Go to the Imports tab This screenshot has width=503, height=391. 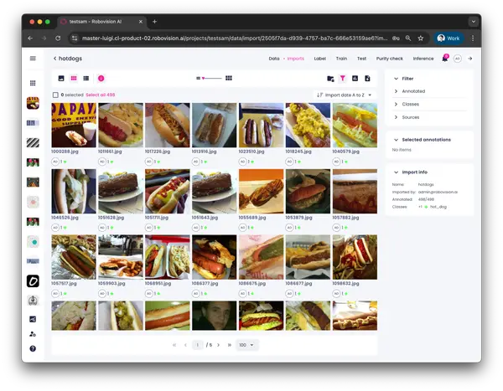point(295,59)
